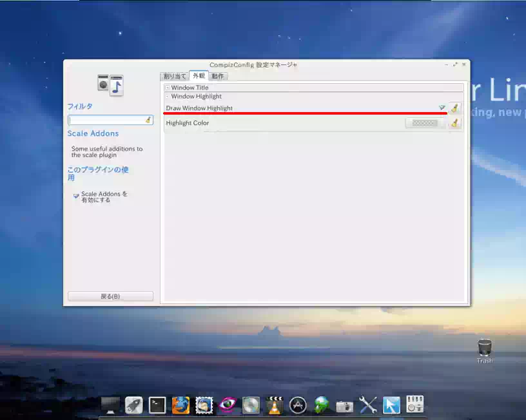Switch to the 動作 tab
The width and height of the screenshot is (526, 420).
pos(218,77)
